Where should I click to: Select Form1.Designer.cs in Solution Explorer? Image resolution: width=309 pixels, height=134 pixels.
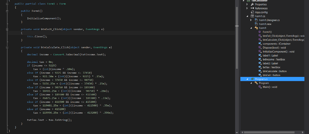pyautogui.click(x=269, y=20)
